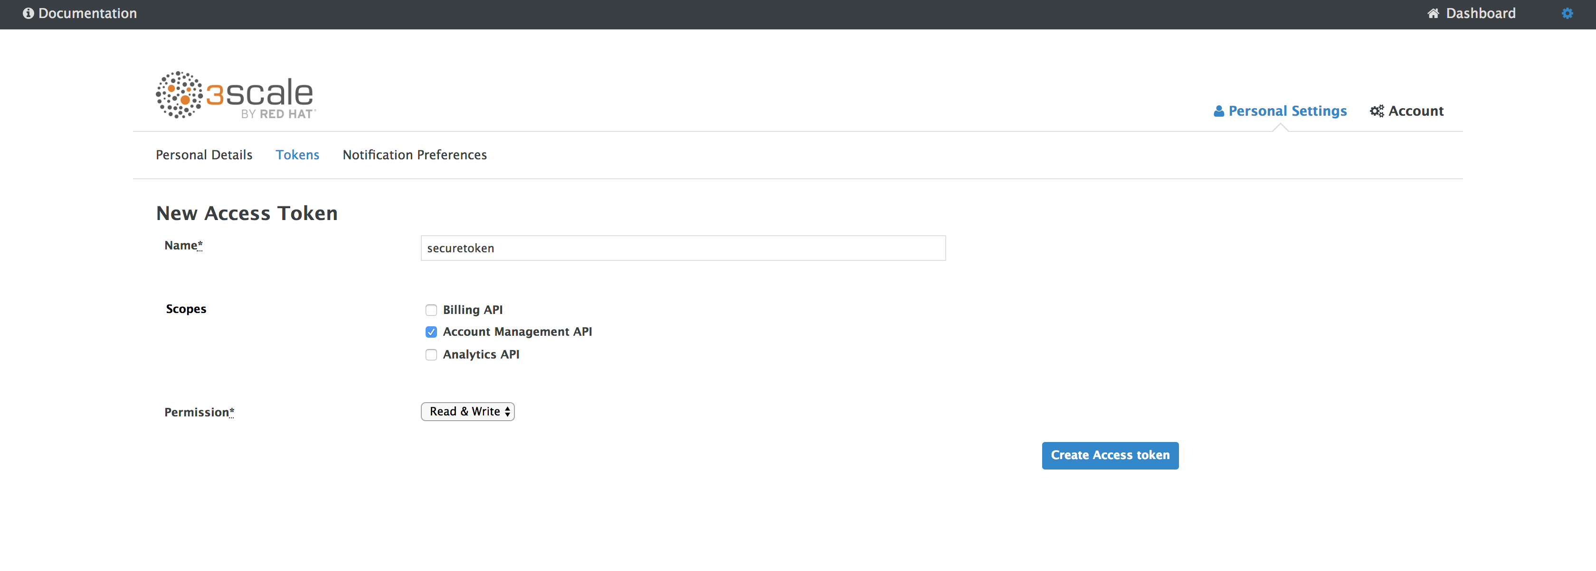Click the 3scale by Red Hat logo

pos(236,95)
